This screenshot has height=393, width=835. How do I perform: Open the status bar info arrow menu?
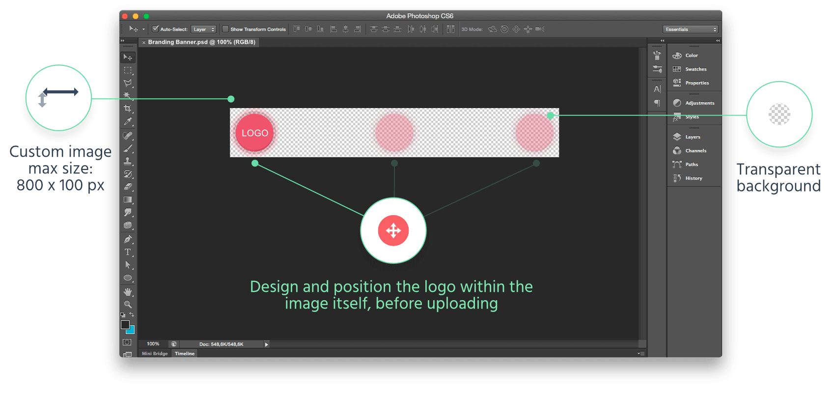click(x=267, y=344)
